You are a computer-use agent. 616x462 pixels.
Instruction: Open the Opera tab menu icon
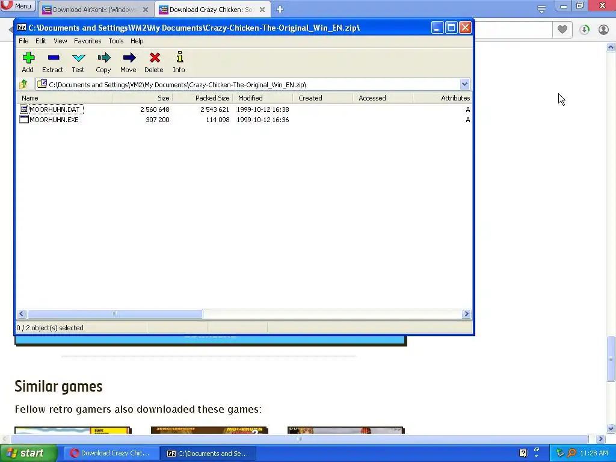541,9
